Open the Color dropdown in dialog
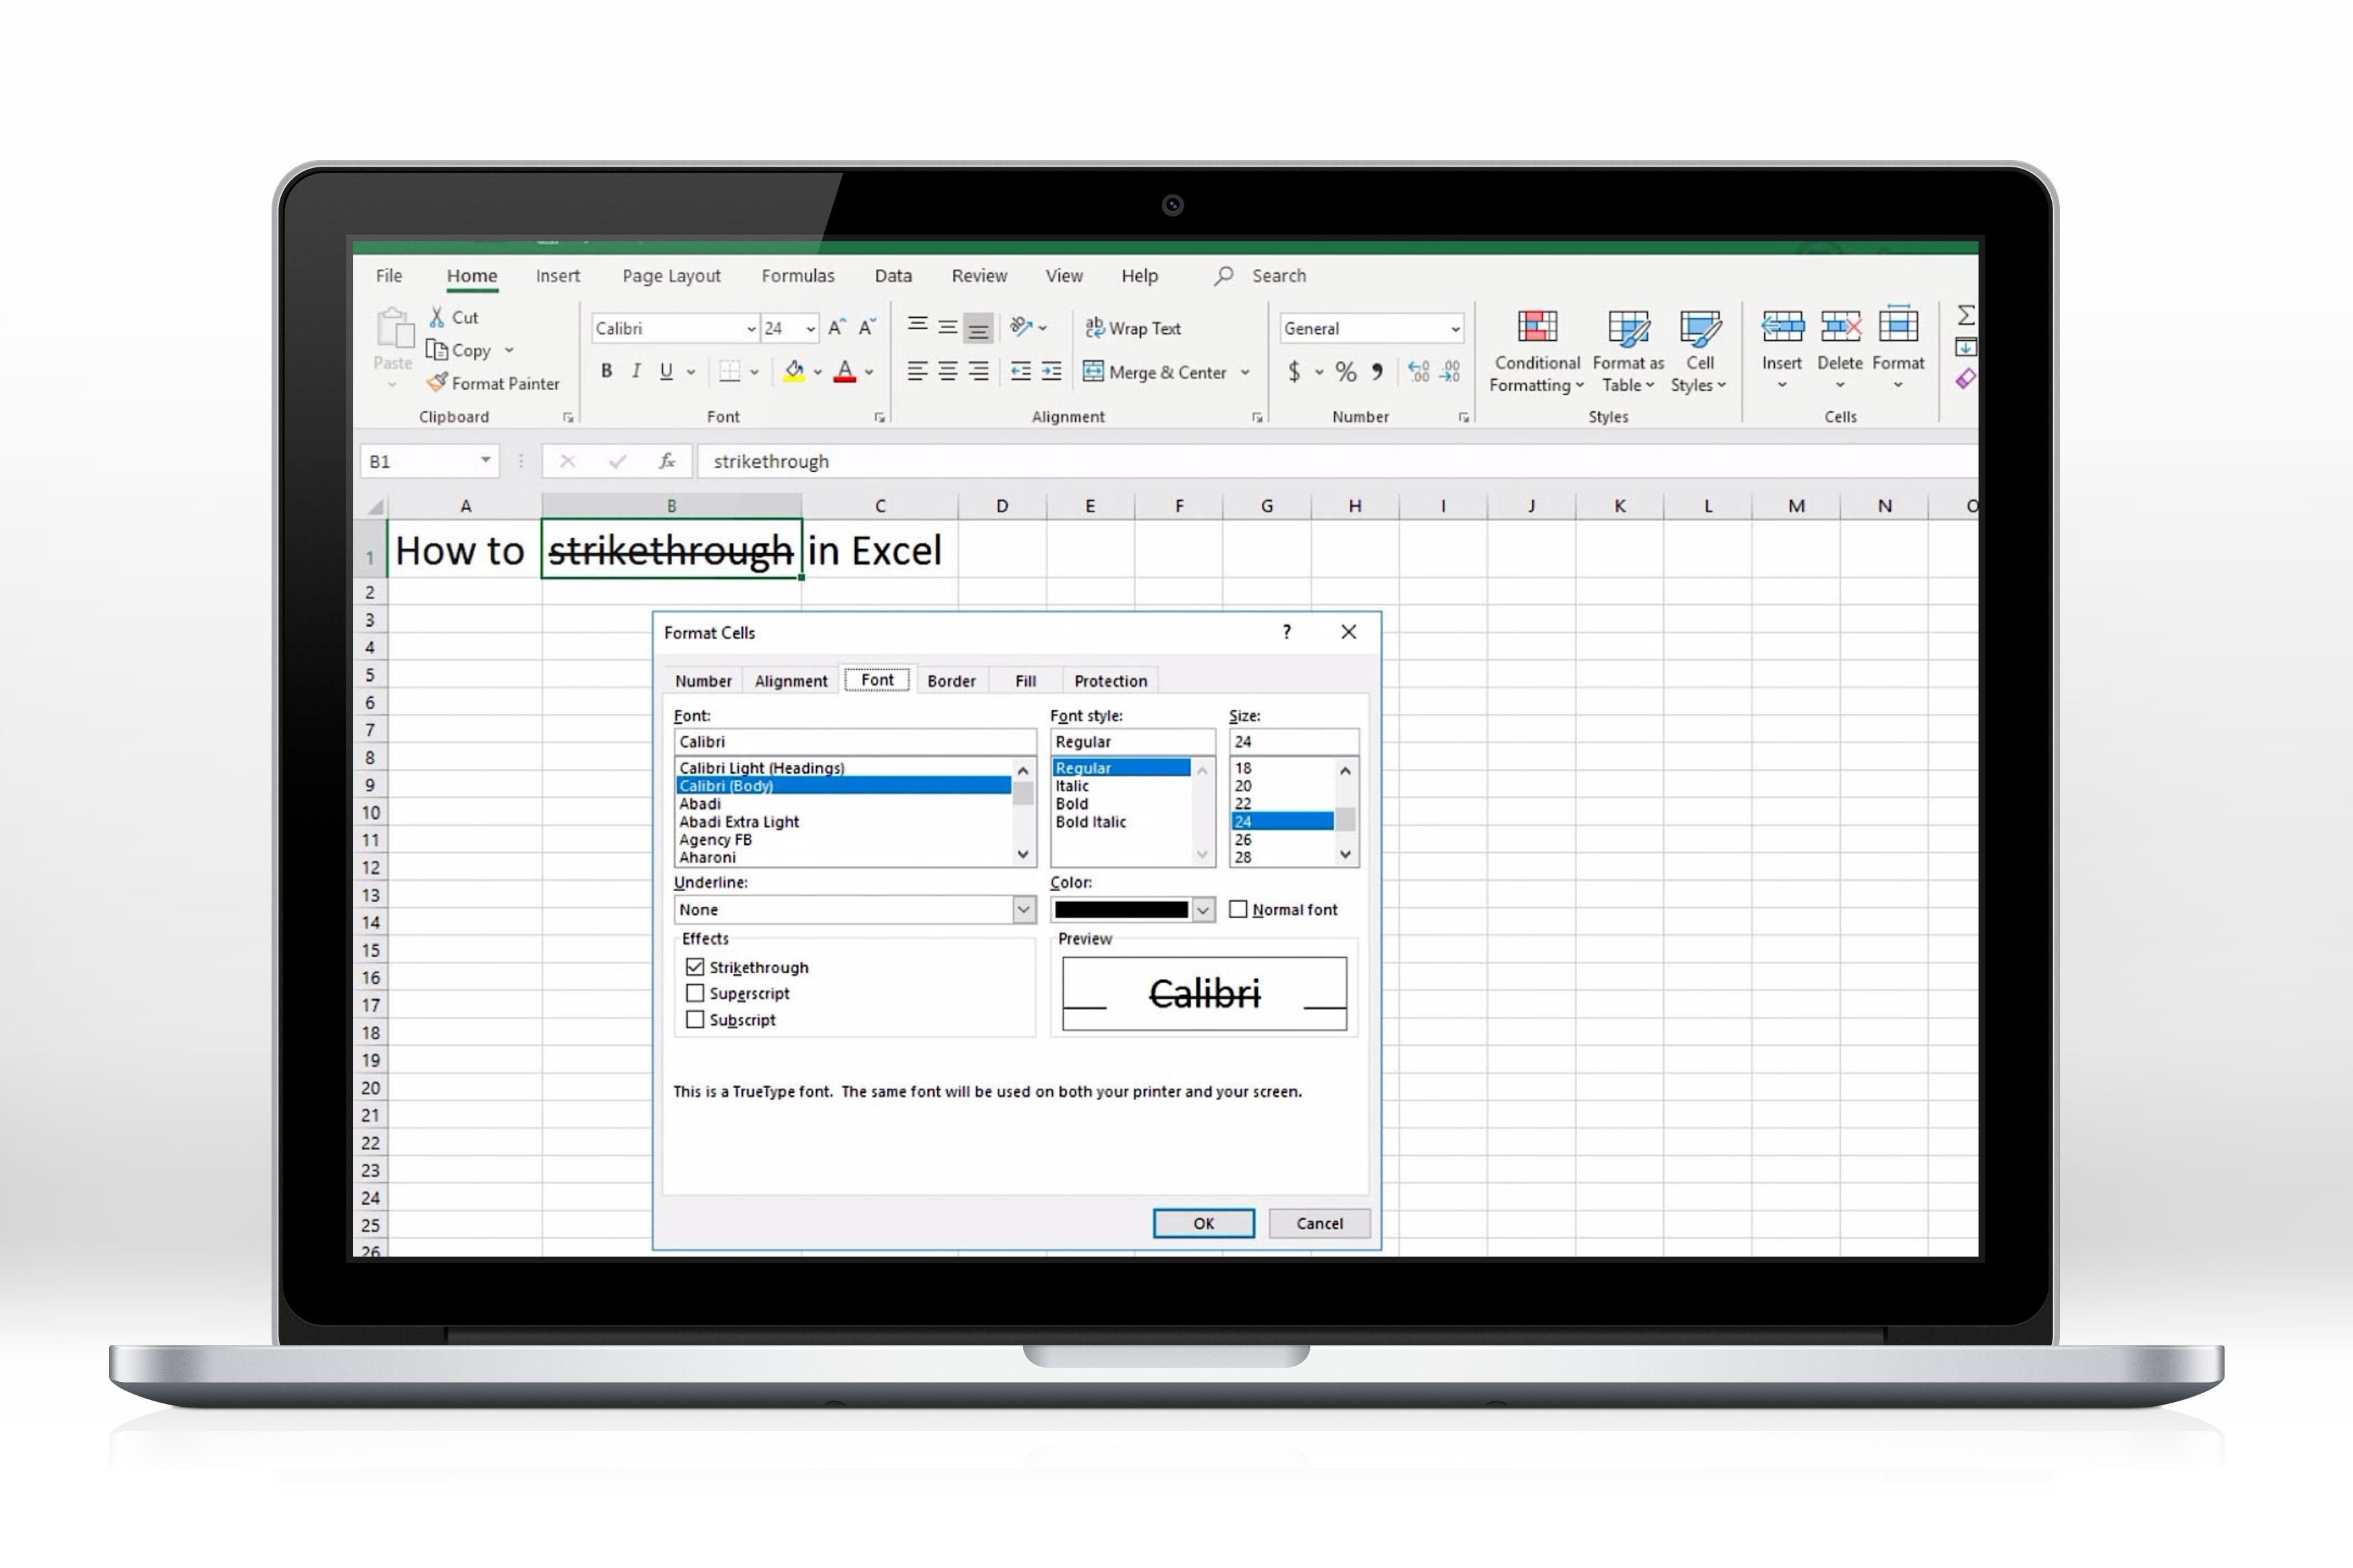This screenshot has height=1568, width=2353. pyautogui.click(x=1203, y=909)
